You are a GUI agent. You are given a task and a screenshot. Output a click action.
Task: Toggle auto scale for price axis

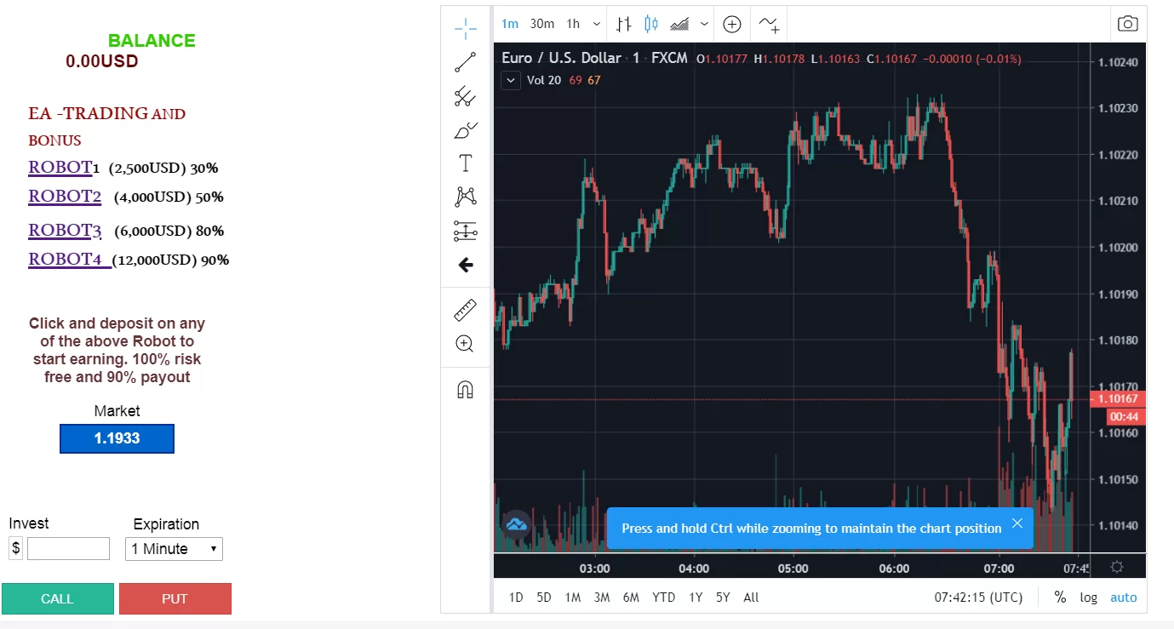1124,598
